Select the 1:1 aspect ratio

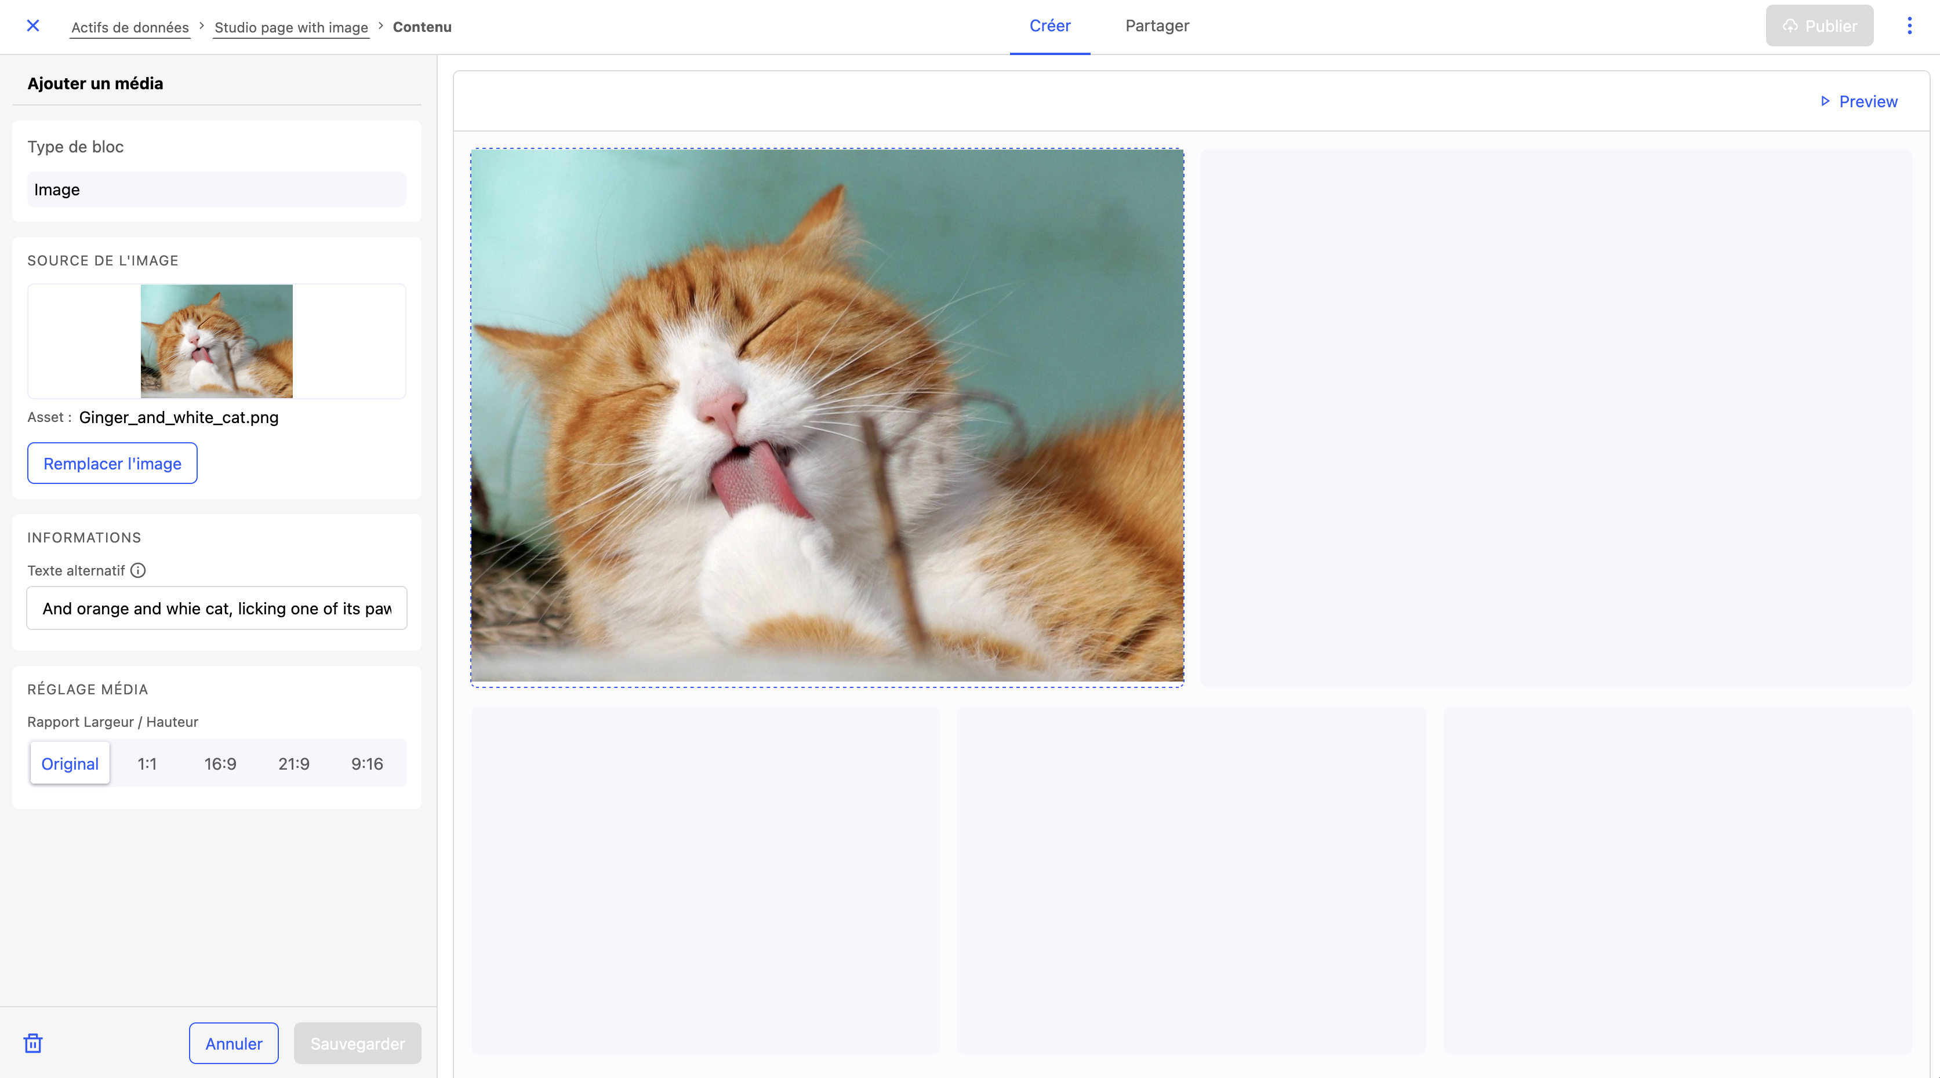click(x=147, y=763)
